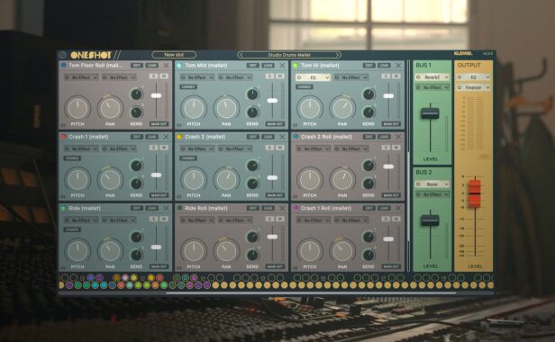
Task: Click Edit on Crash 2 (mallet) slot
Action: click(x=252, y=137)
